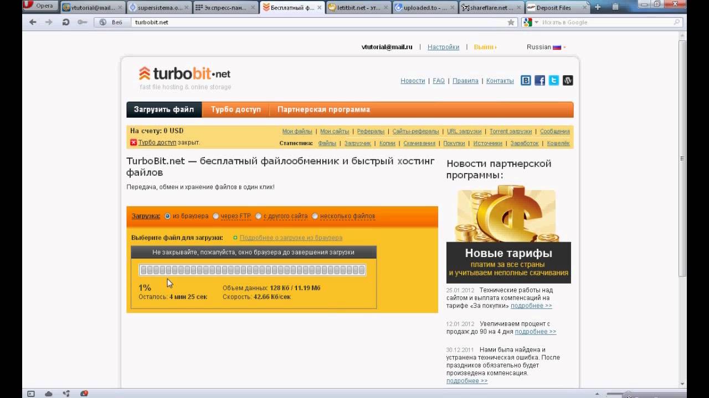Click the upload progress bar
Image resolution: width=709 pixels, height=398 pixels.
pos(252,270)
